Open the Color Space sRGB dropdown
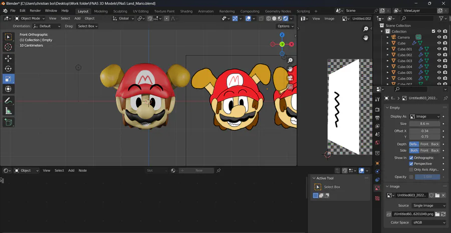Viewport: 451px width, 233px height. [x=428, y=222]
